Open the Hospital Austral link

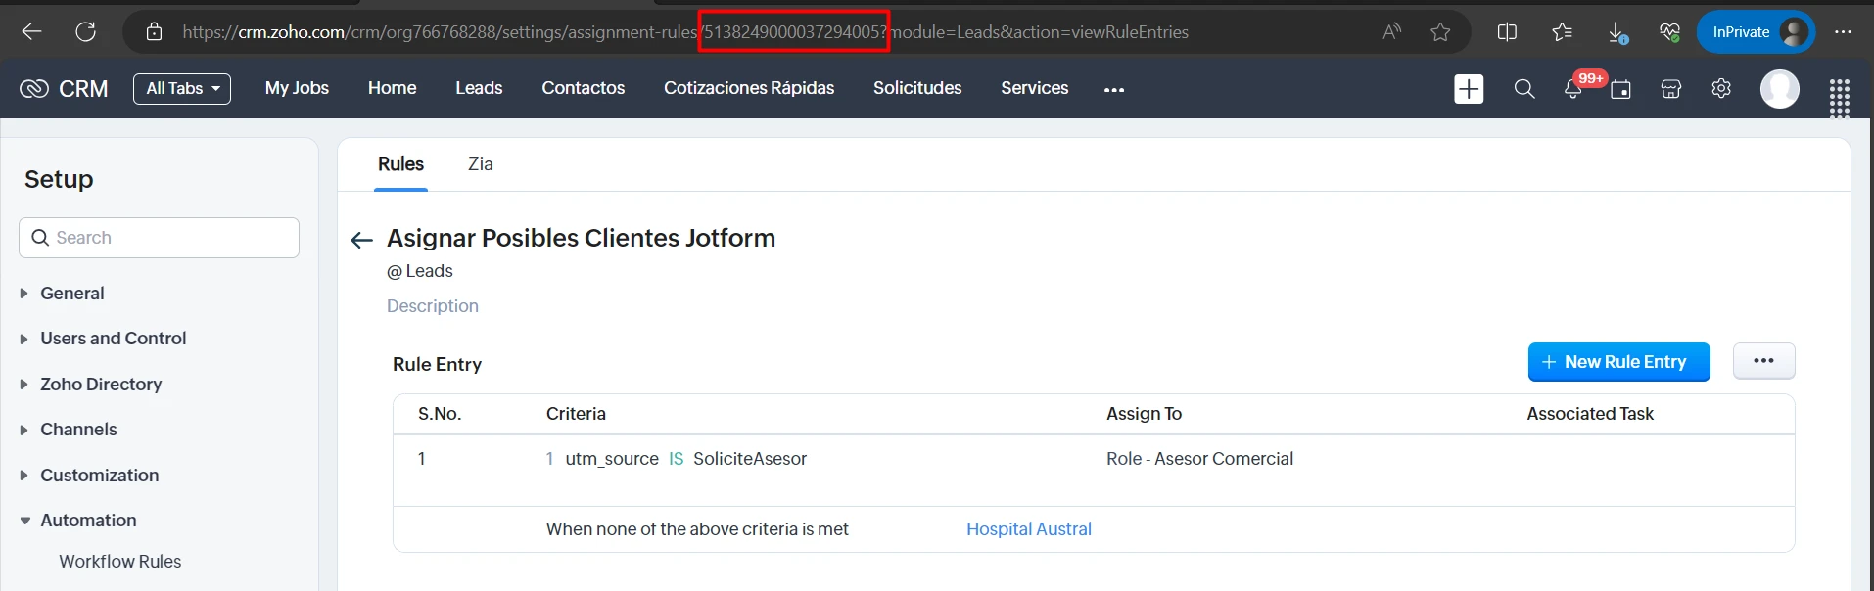[1028, 528]
